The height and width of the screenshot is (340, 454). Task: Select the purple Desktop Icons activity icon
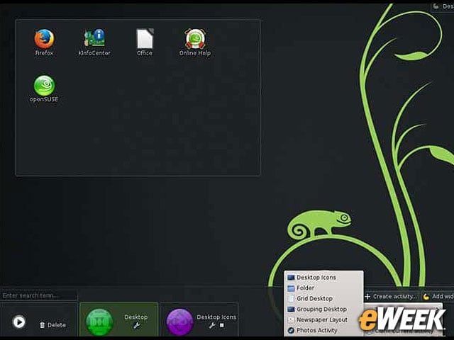click(x=179, y=322)
